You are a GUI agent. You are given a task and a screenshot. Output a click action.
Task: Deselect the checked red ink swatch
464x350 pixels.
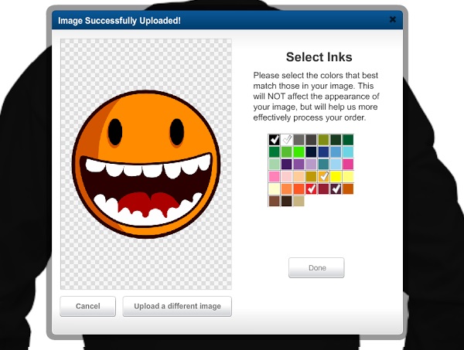312,189
